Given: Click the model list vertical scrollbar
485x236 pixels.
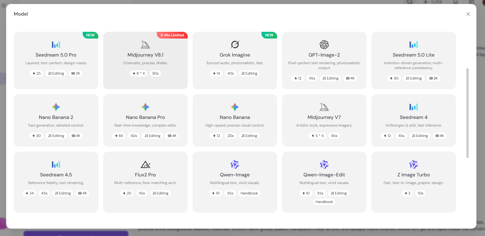Looking at the screenshot, I should 468,113.
